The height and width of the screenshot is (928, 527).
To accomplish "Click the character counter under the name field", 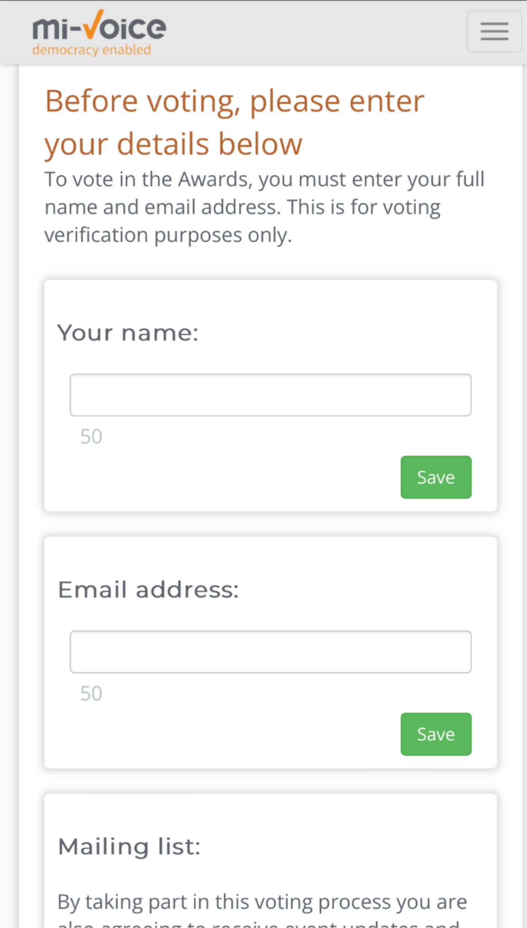I will 91,436.
